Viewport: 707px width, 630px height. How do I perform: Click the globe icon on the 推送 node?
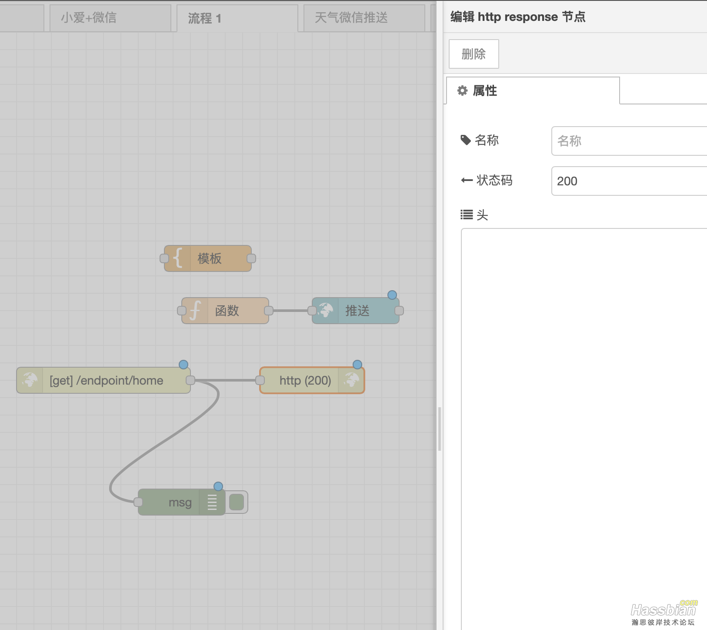click(325, 311)
